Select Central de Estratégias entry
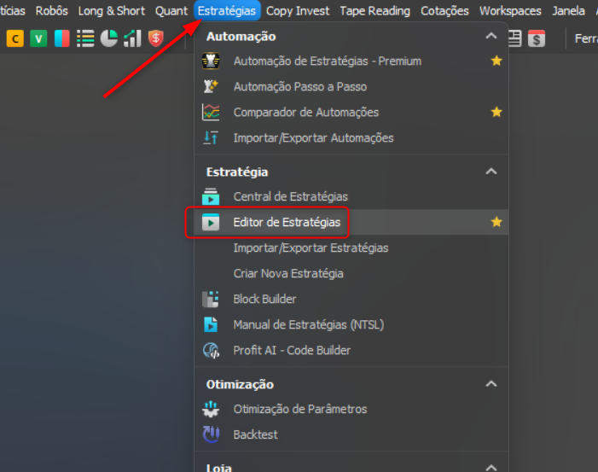Viewport: 598px width, 472px height. (351, 196)
